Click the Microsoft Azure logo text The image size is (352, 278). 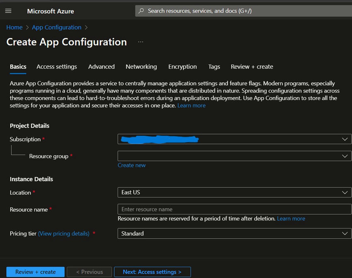(x=50, y=11)
